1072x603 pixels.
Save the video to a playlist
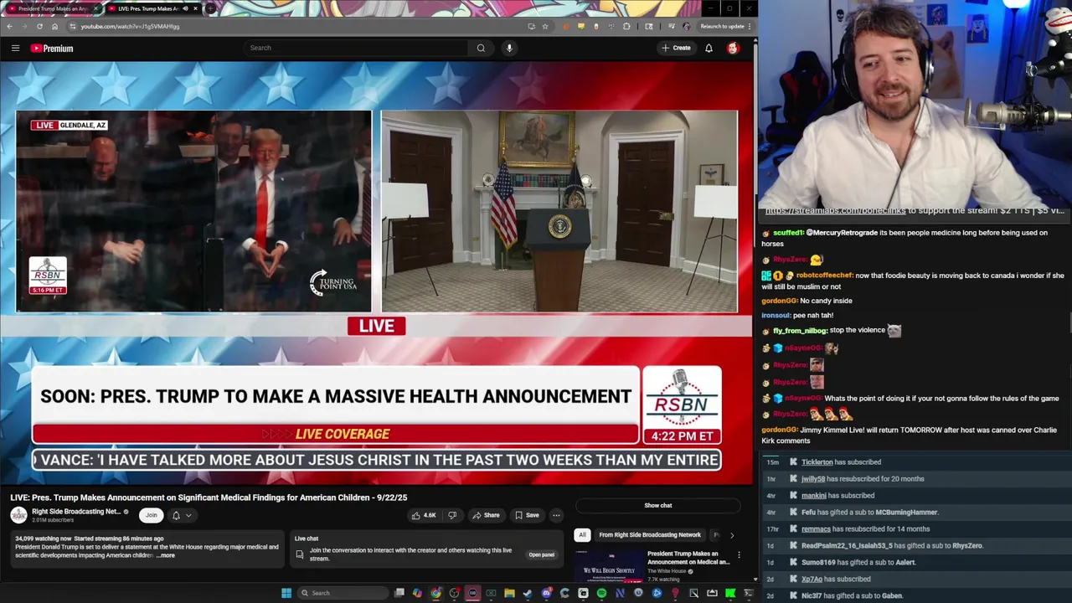[x=527, y=515]
